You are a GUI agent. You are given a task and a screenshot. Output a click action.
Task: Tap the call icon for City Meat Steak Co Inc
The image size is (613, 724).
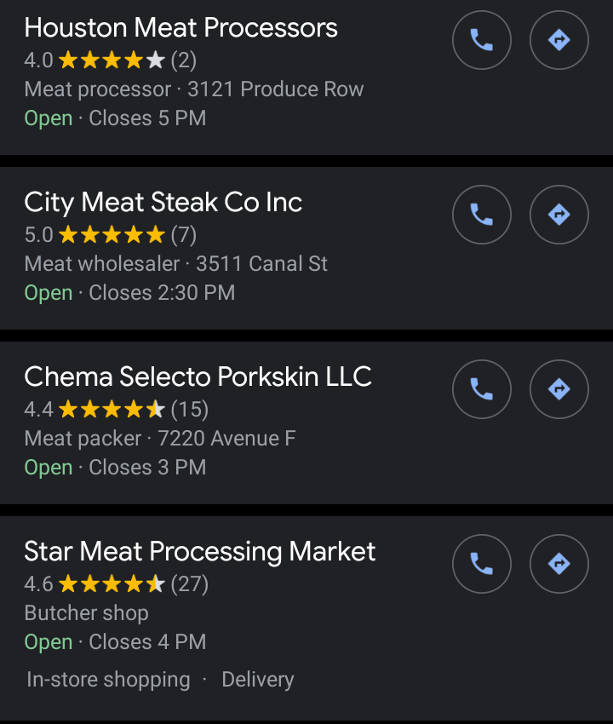pos(482,215)
